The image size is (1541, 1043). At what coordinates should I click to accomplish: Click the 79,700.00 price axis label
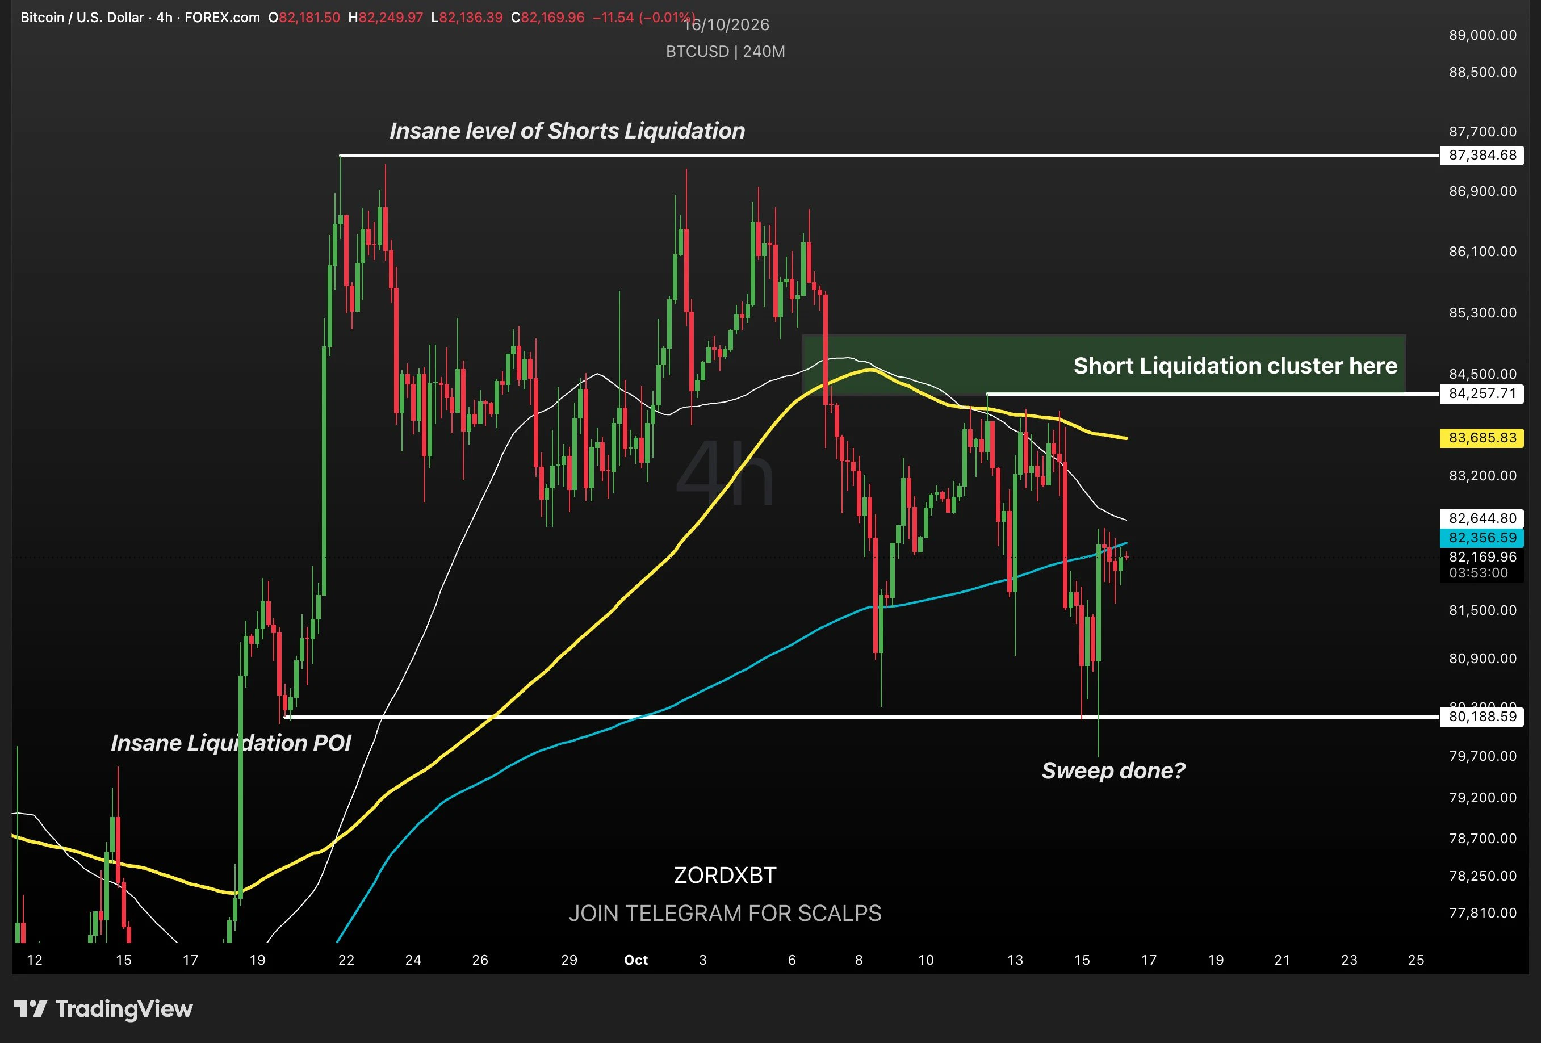1483,756
